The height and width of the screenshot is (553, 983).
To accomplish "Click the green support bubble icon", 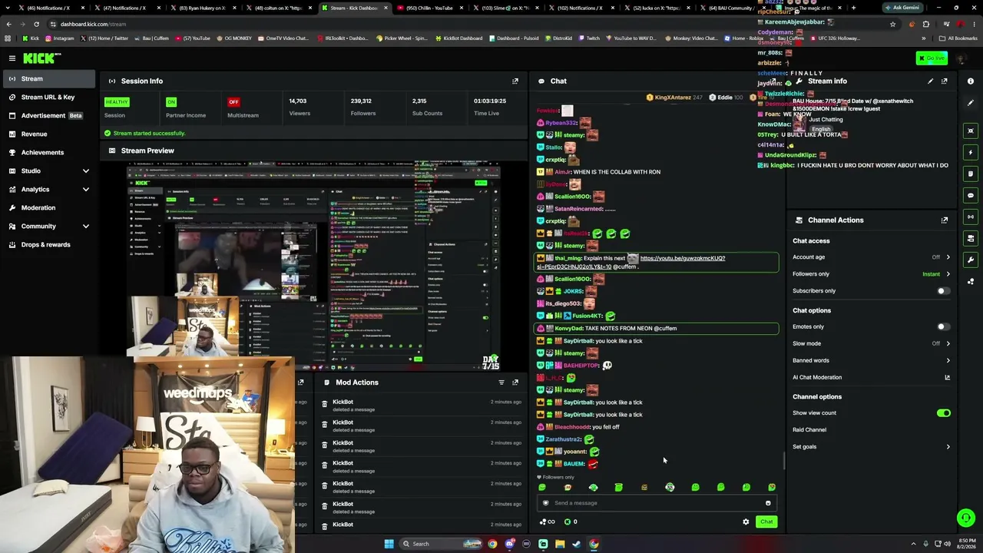I will pyautogui.click(x=966, y=518).
